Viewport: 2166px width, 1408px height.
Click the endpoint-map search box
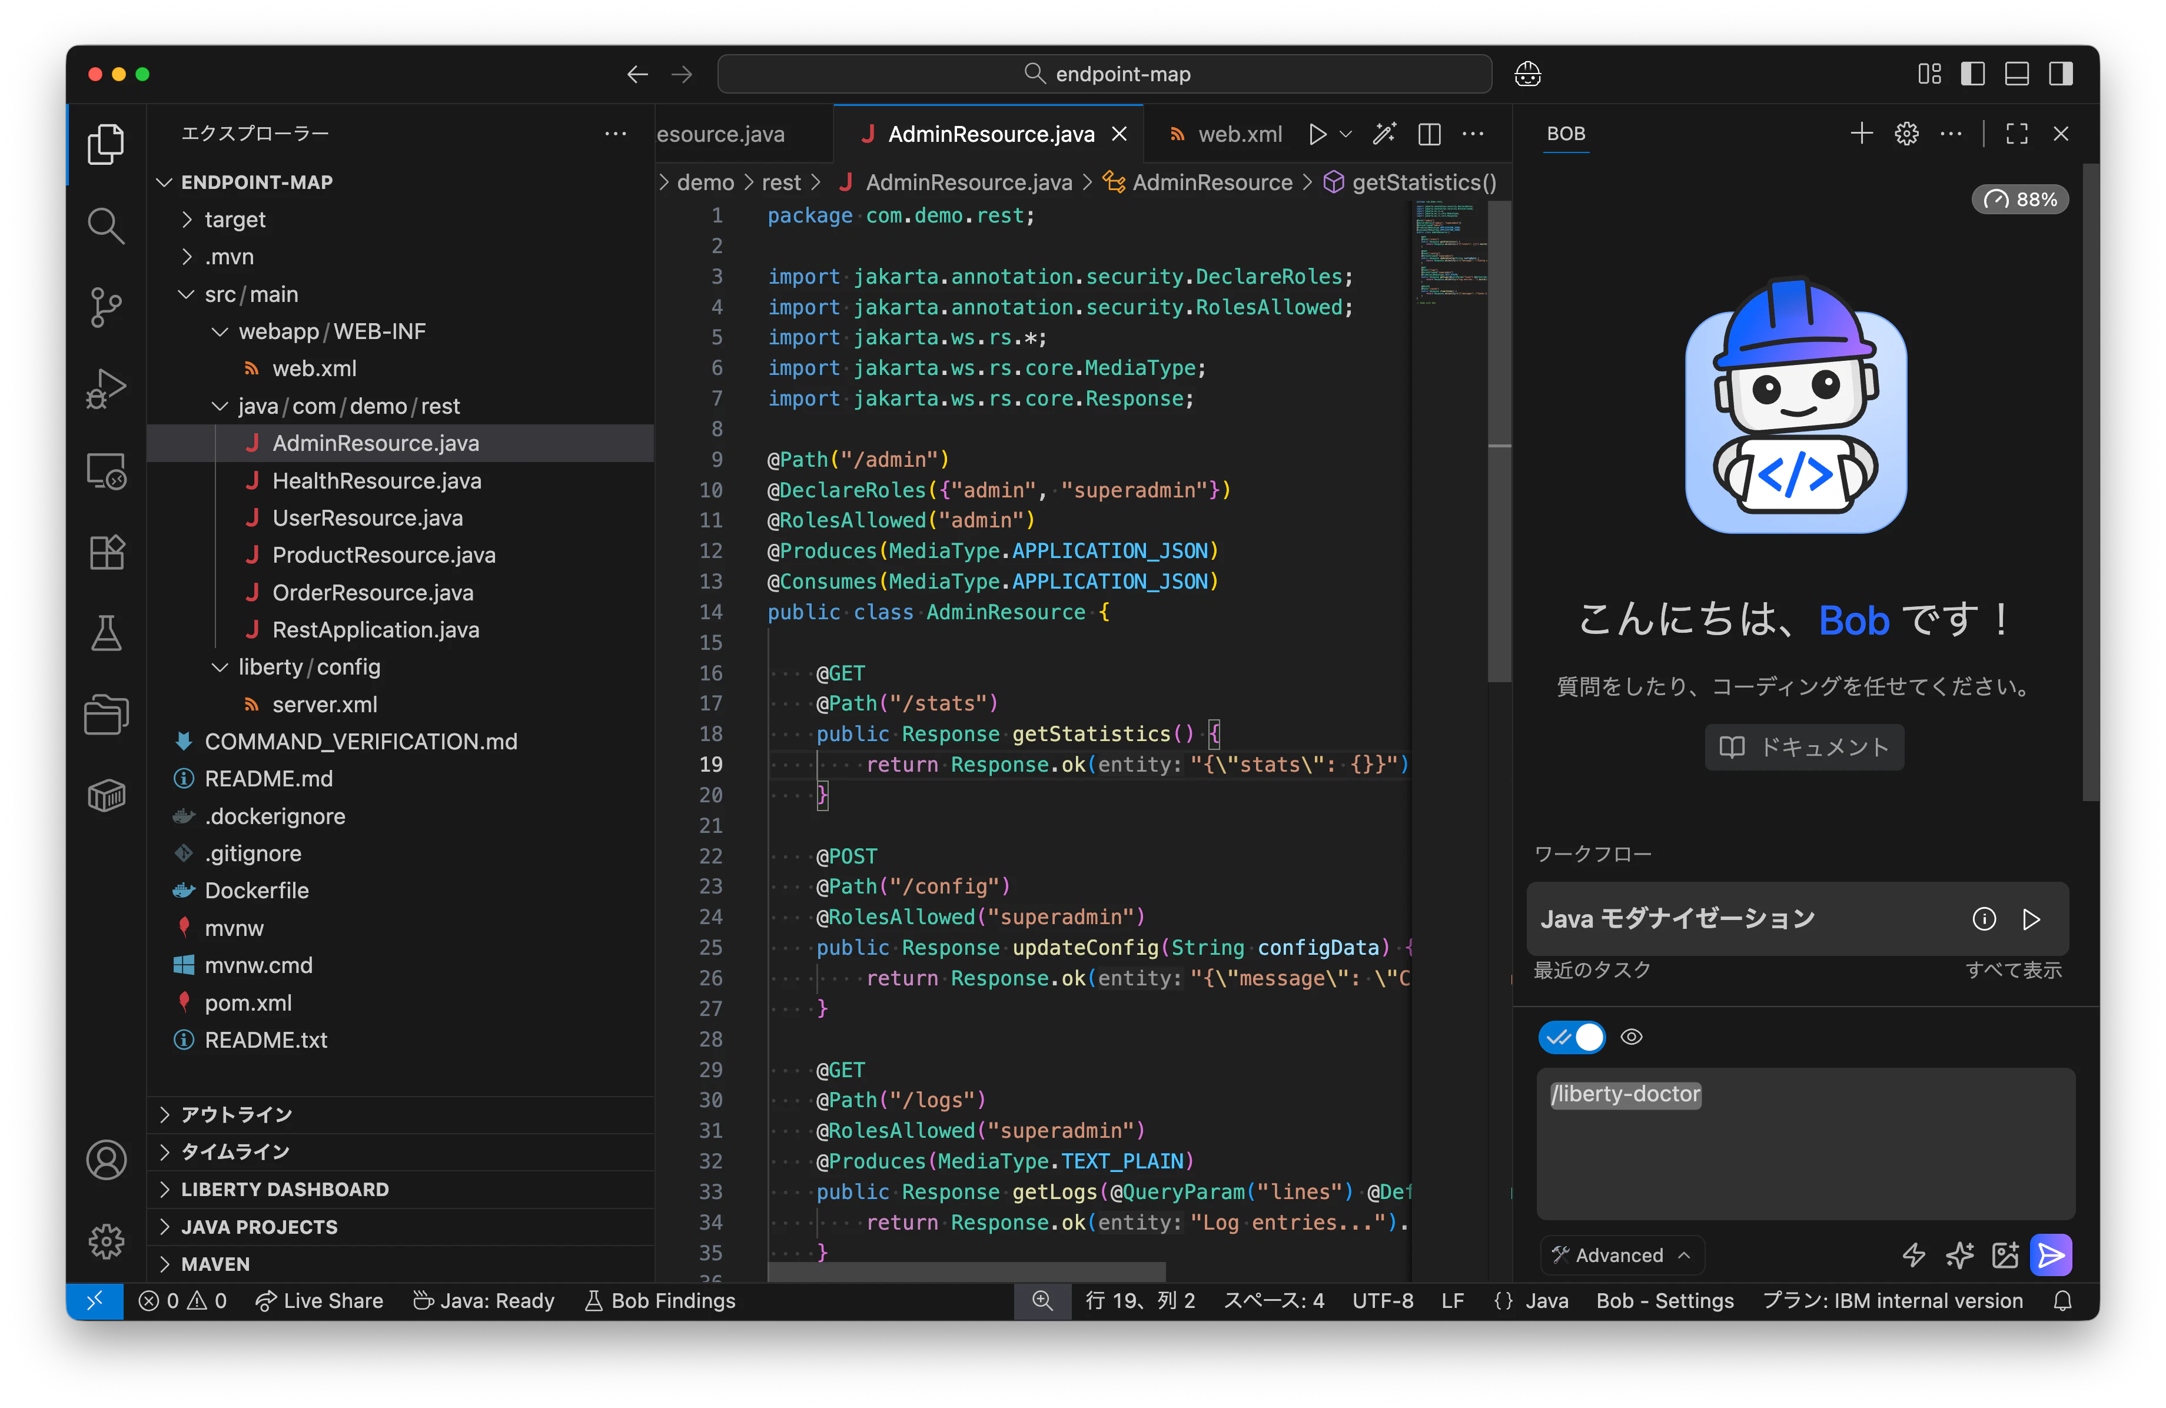[1104, 74]
